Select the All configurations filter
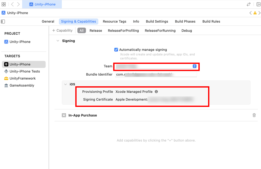This screenshot has height=169, width=261. coord(82,31)
